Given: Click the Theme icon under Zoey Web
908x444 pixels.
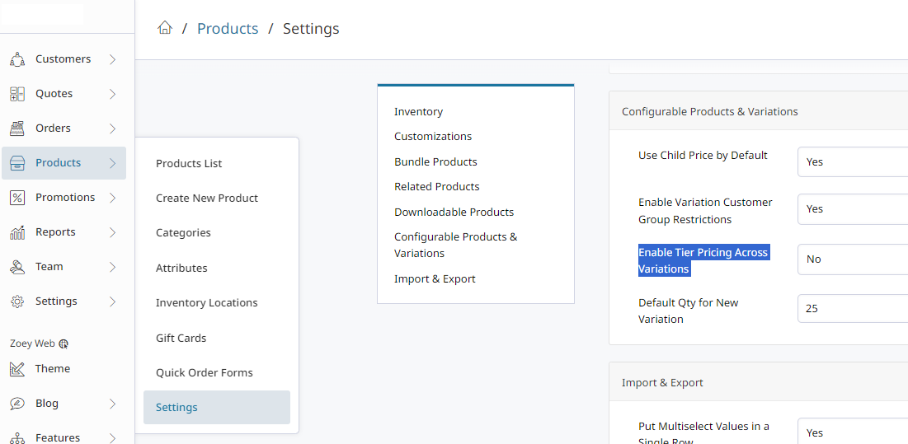Looking at the screenshot, I should [x=17, y=369].
